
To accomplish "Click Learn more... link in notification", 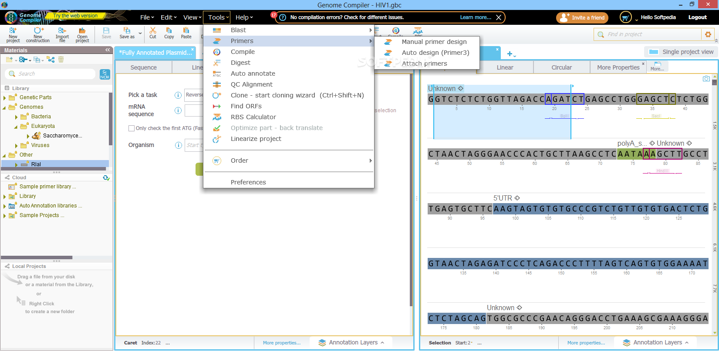I will [476, 17].
